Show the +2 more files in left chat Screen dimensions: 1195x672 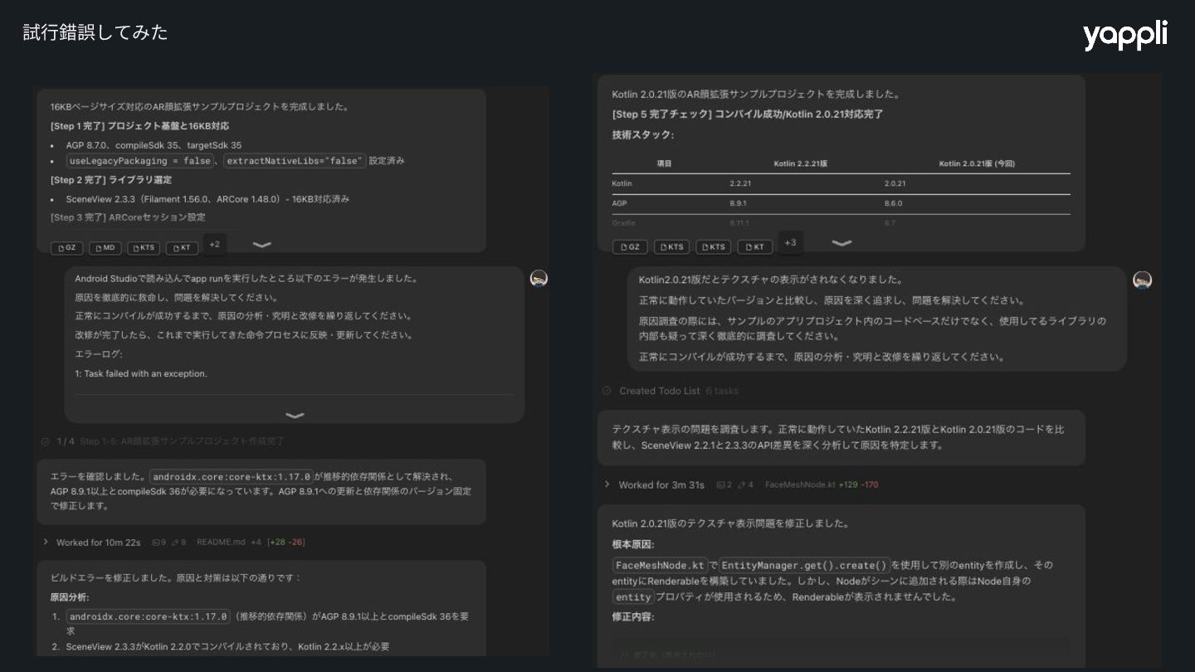(214, 245)
